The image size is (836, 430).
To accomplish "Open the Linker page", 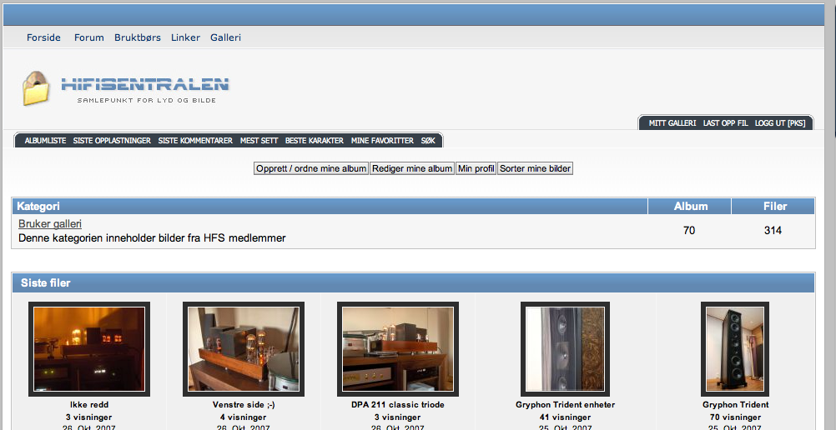I will coord(185,37).
